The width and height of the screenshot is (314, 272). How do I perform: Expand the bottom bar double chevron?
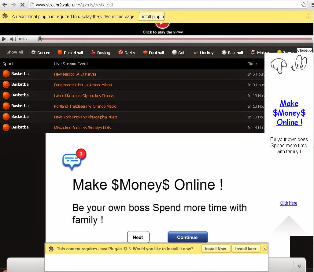pyautogui.click(x=299, y=266)
